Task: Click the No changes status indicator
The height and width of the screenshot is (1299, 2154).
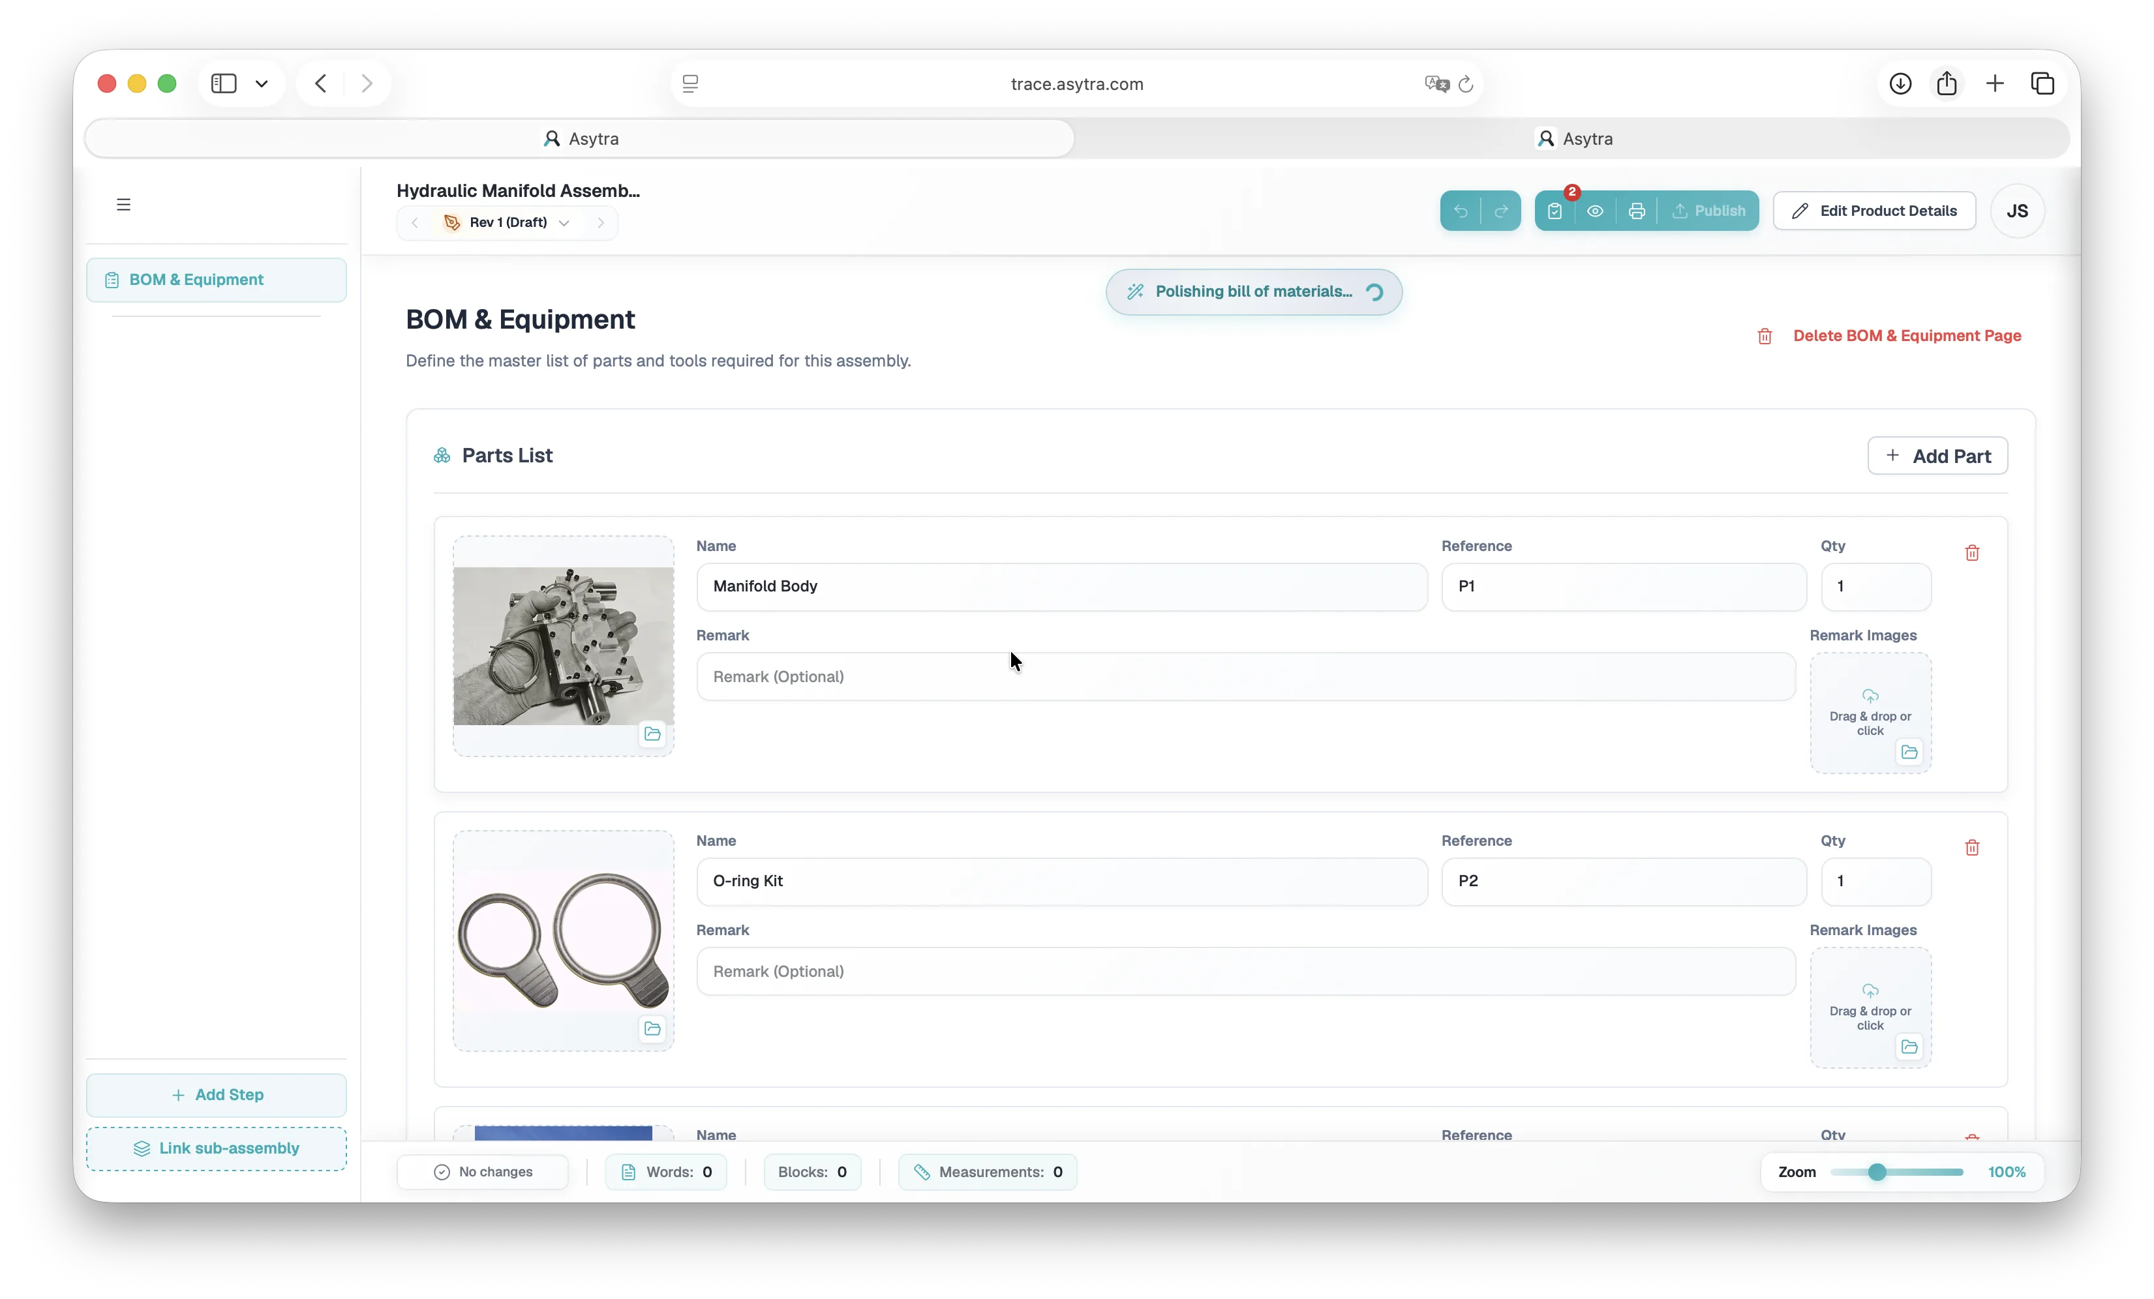Action: 483,1171
